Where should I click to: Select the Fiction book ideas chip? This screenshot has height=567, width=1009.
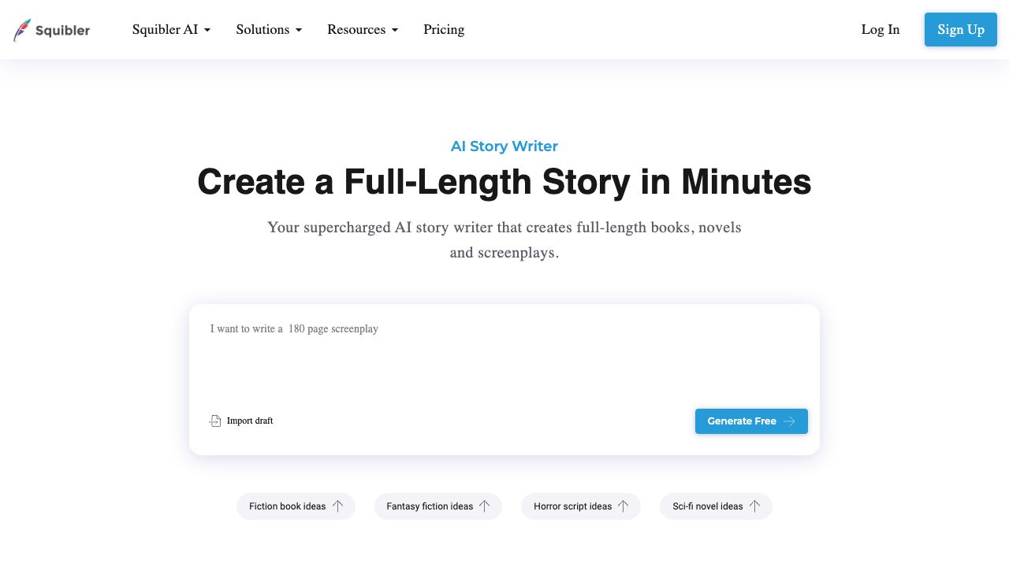(287, 506)
